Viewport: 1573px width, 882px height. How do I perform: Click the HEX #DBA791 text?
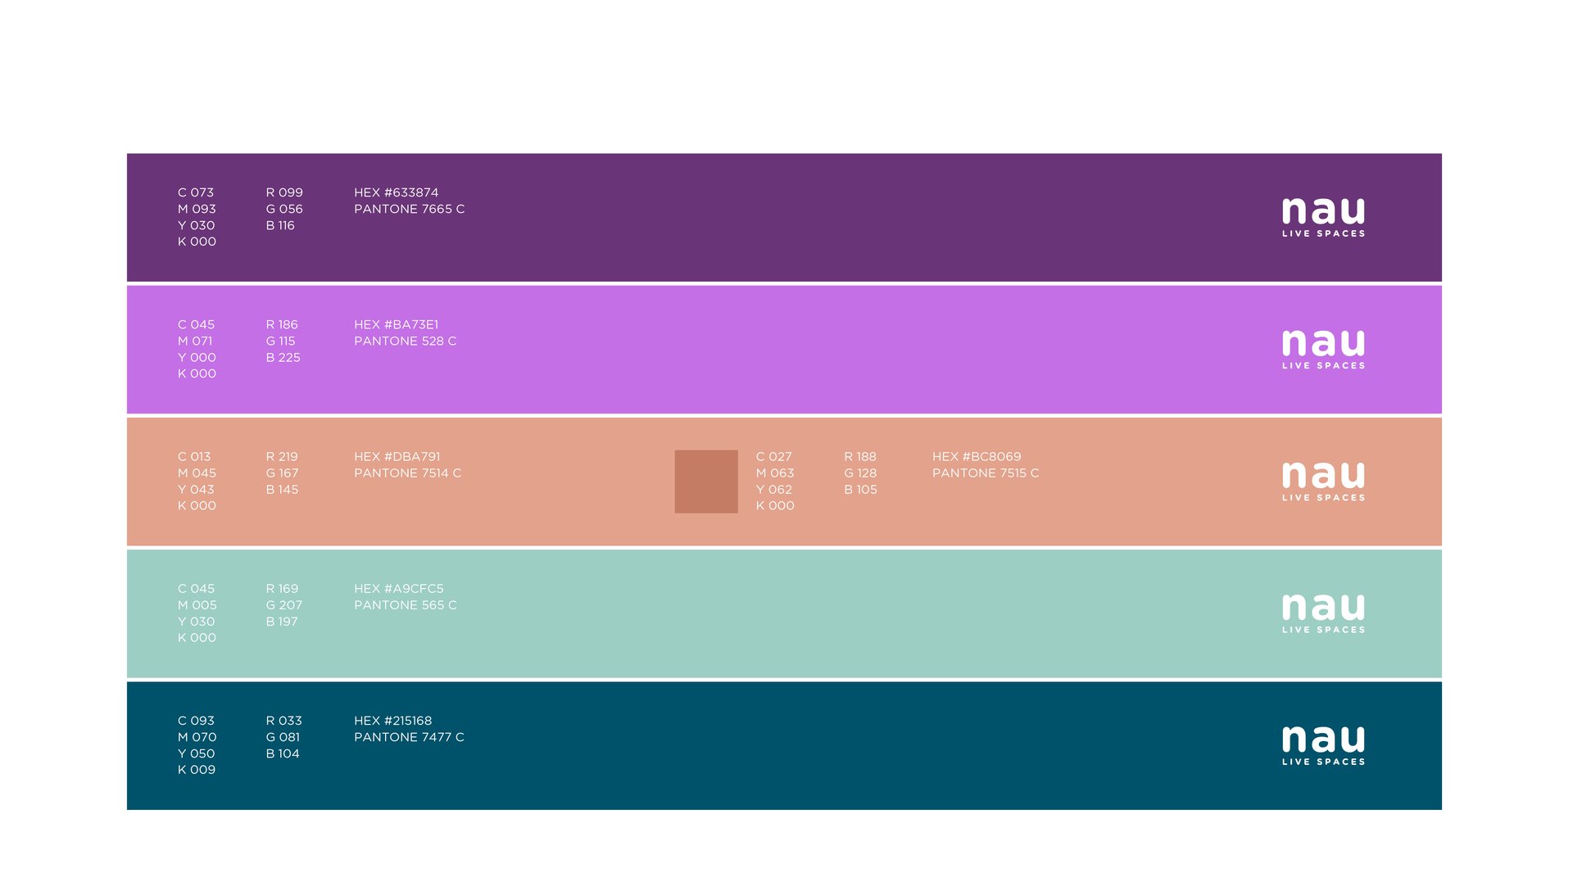point(397,456)
